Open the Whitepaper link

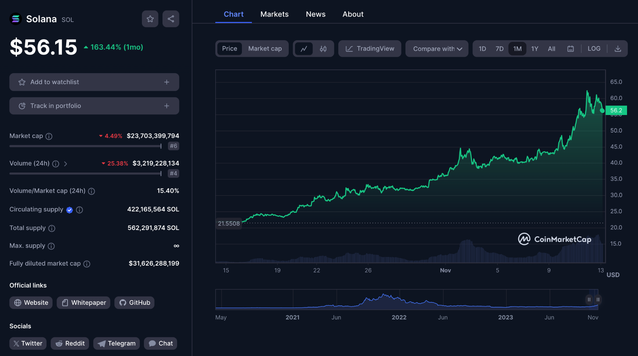click(x=83, y=302)
